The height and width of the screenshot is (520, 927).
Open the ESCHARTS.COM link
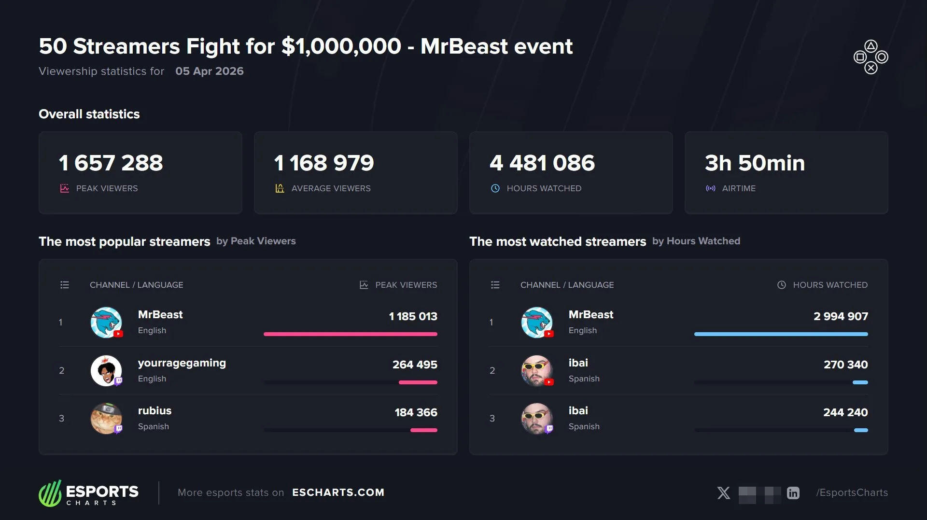point(338,492)
